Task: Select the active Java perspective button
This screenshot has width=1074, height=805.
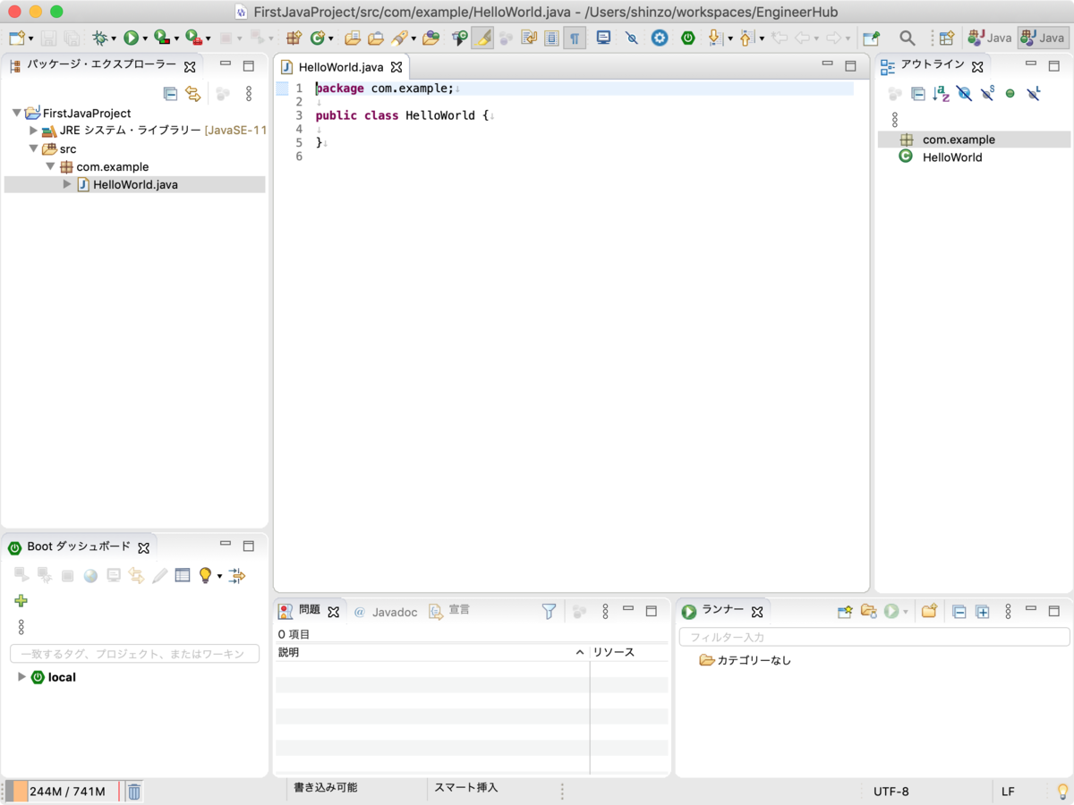Action: click(x=1043, y=38)
